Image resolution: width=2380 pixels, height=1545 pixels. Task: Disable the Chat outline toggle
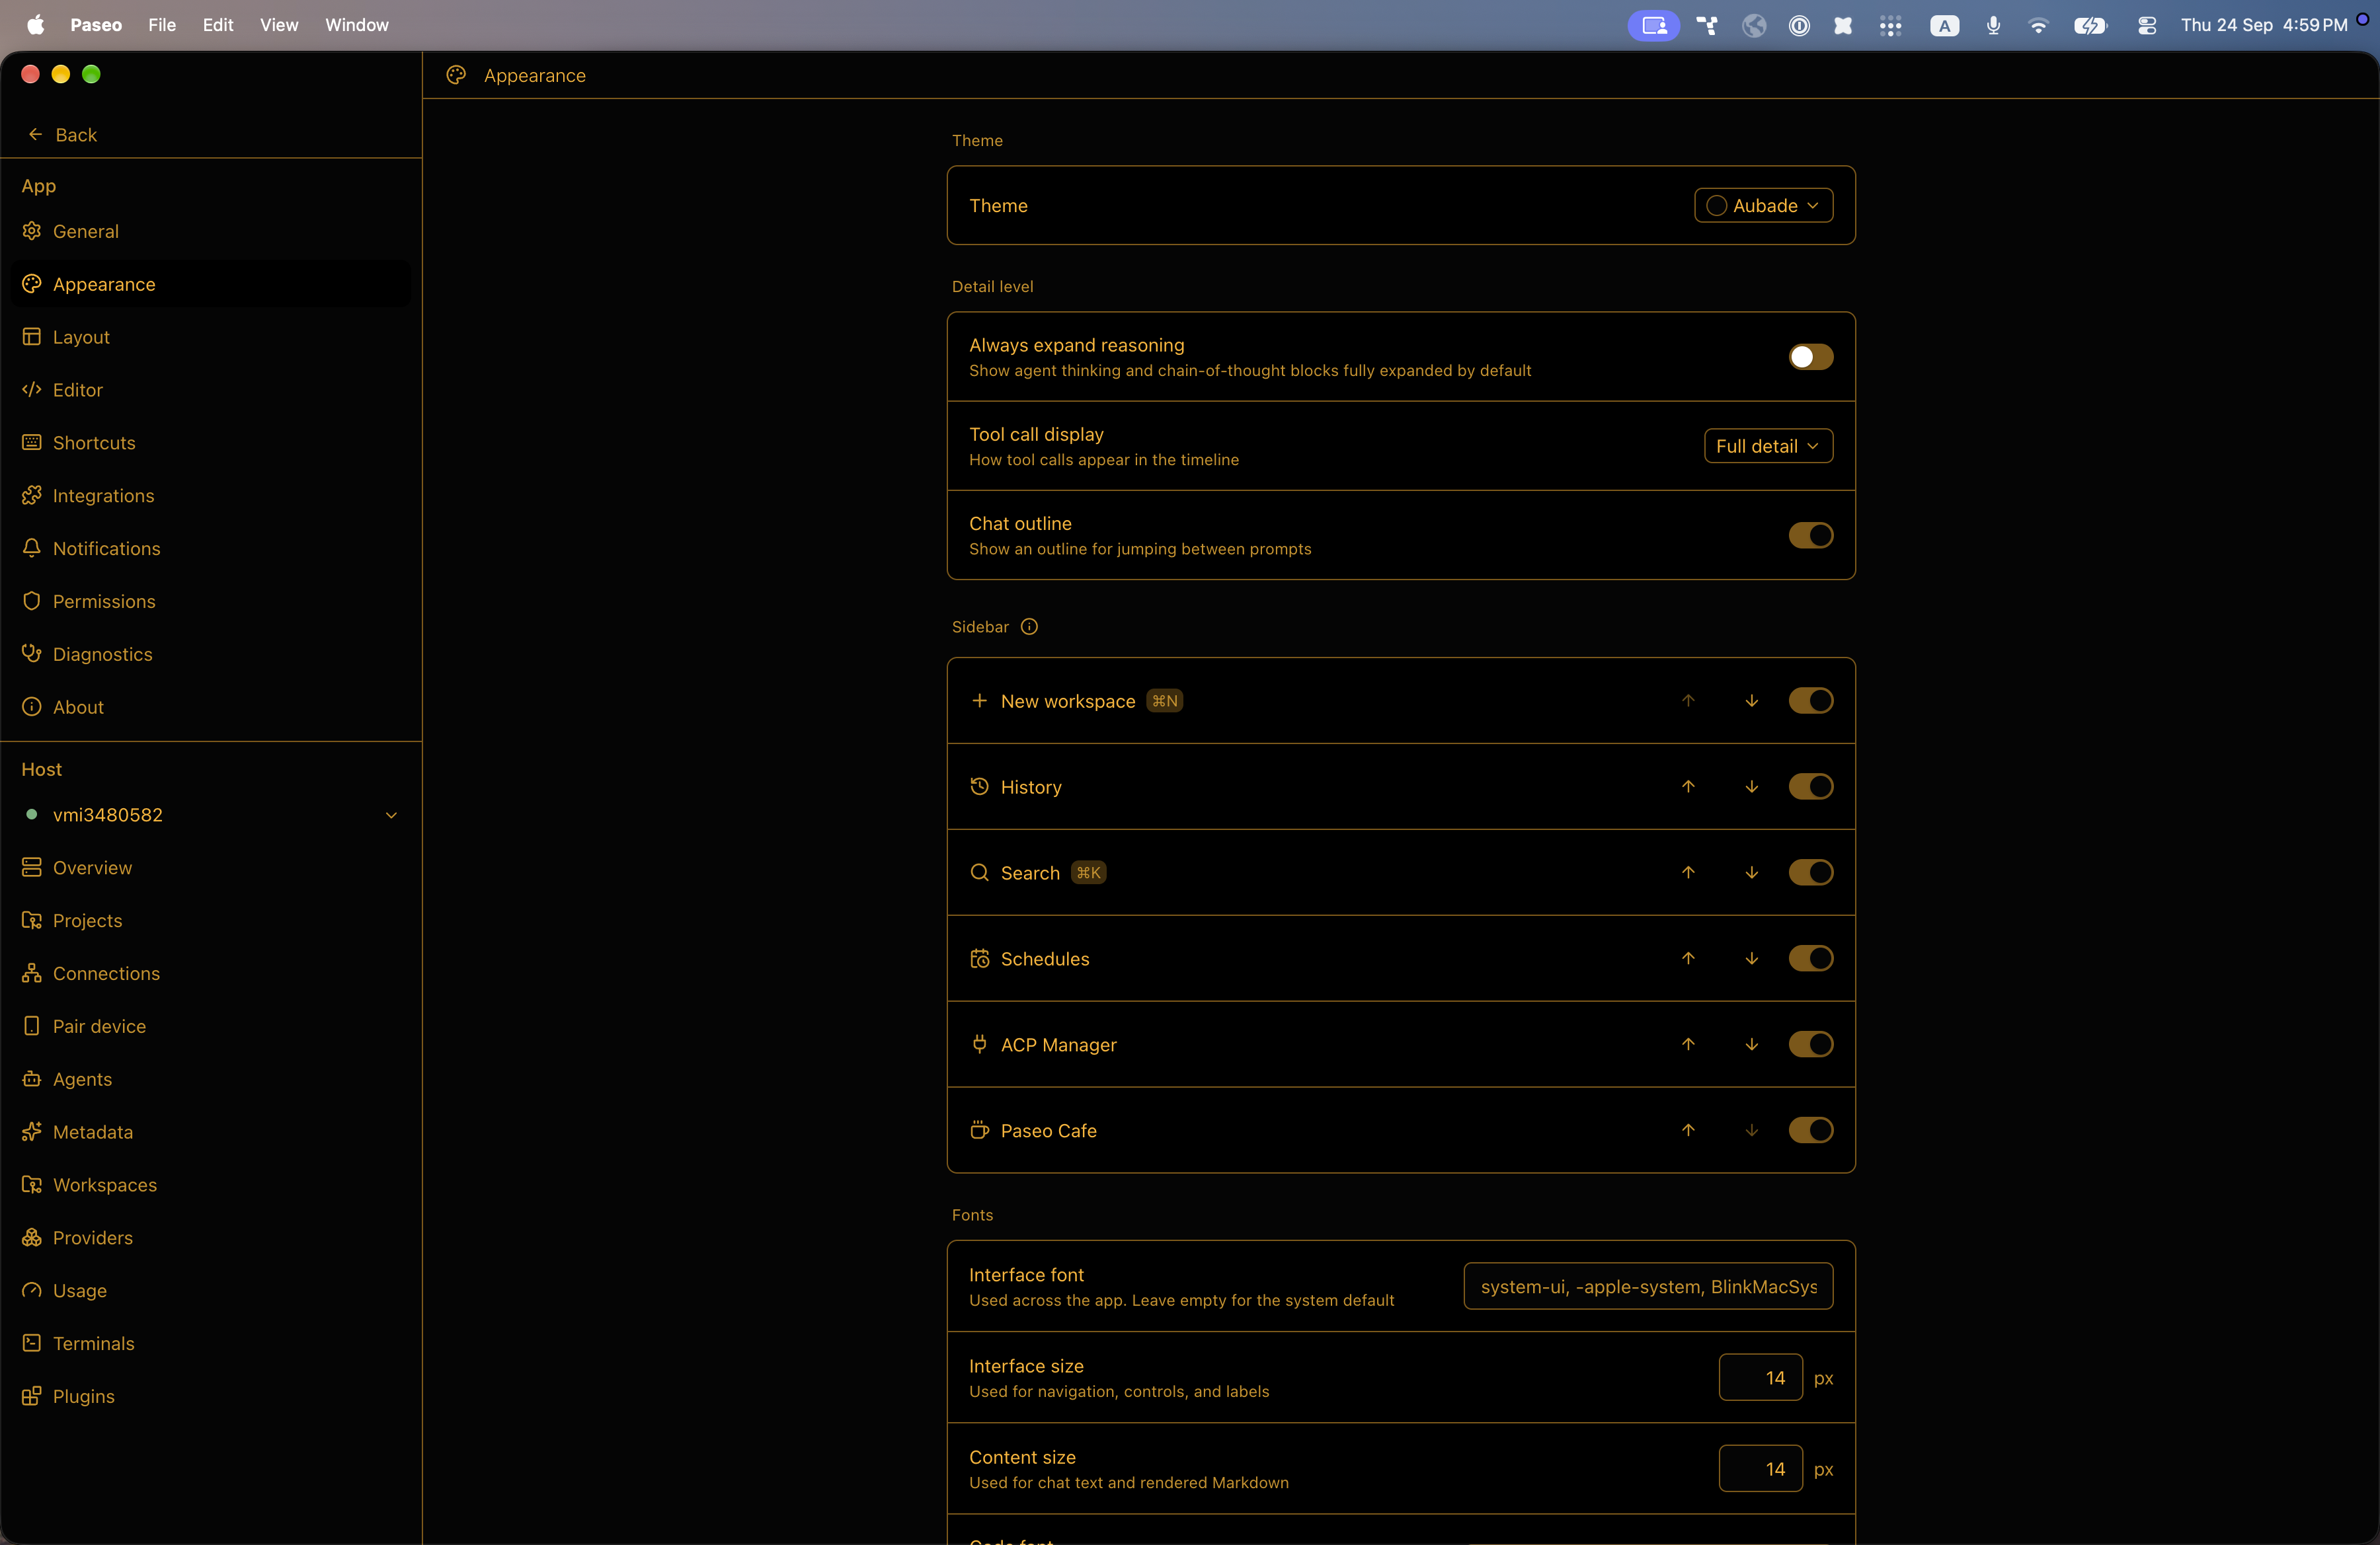1810,536
